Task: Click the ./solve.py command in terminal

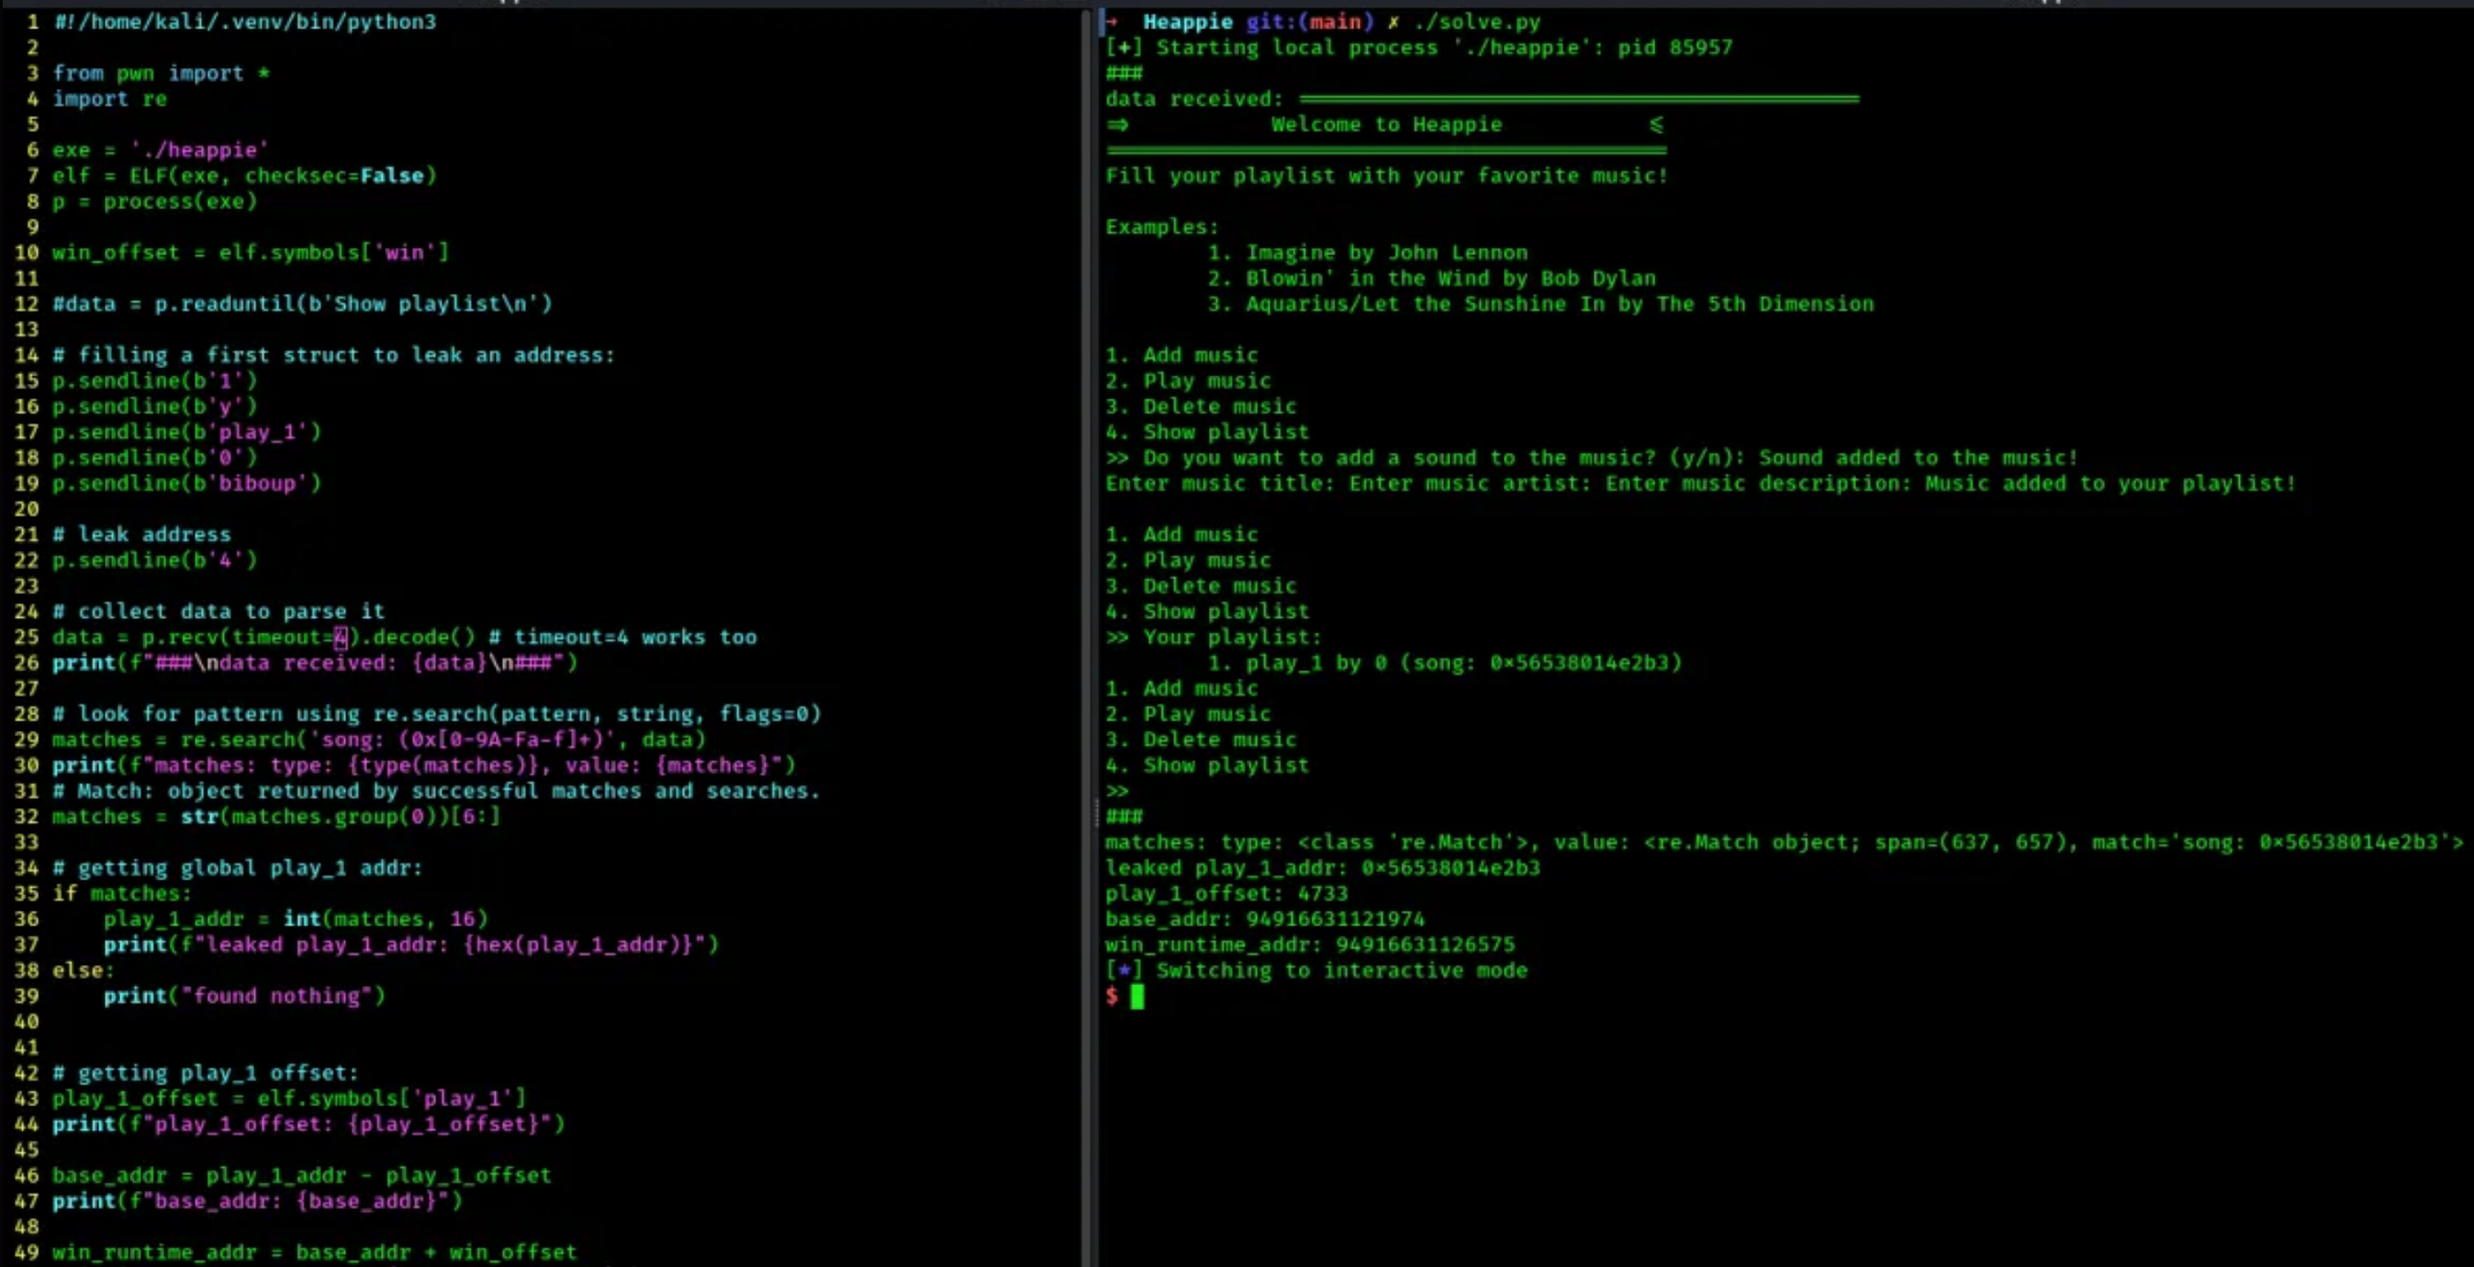Action: point(1476,21)
